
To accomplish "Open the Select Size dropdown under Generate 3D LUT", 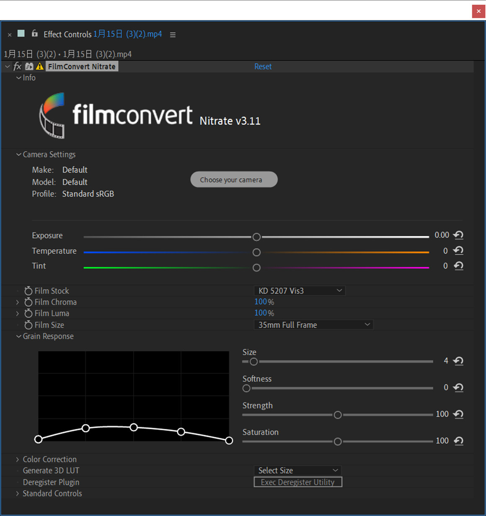I will pos(297,470).
